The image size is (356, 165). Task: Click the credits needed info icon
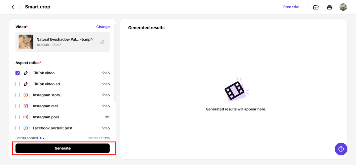(x=47, y=138)
